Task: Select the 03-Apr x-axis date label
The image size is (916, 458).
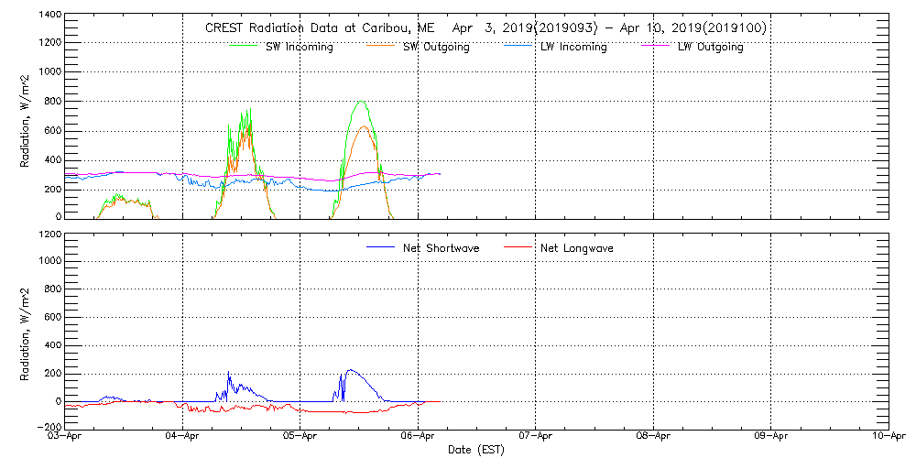Action: point(66,437)
